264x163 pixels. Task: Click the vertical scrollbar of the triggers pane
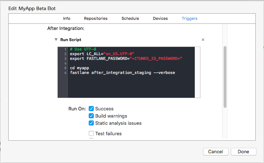pyautogui.click(x=225, y=76)
